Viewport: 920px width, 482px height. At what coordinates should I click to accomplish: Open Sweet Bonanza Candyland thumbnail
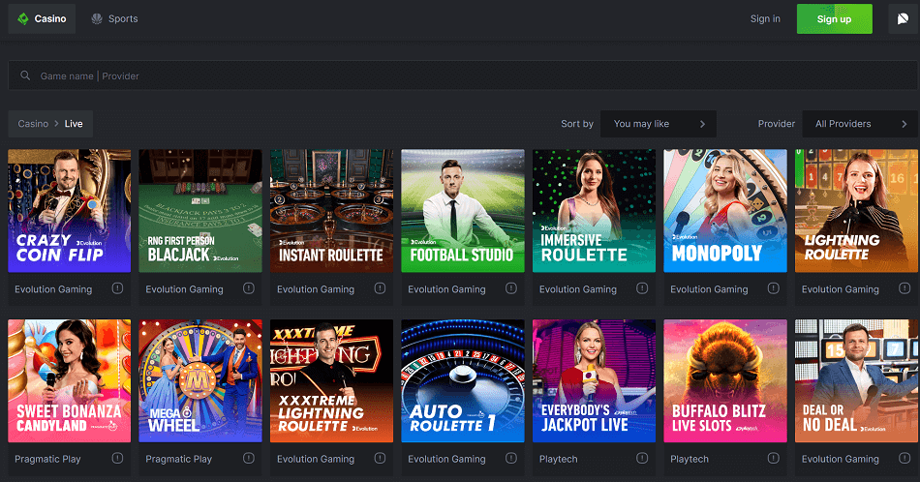[69, 380]
